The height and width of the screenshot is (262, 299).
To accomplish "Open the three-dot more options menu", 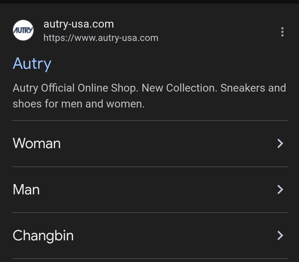I will point(282,32).
